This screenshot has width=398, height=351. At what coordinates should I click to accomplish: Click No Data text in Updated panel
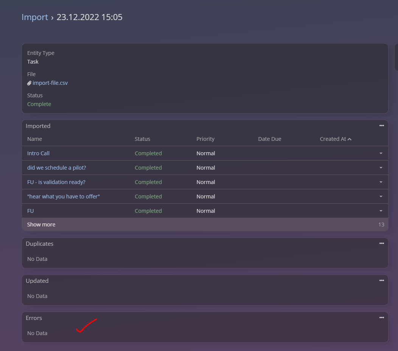tap(37, 296)
